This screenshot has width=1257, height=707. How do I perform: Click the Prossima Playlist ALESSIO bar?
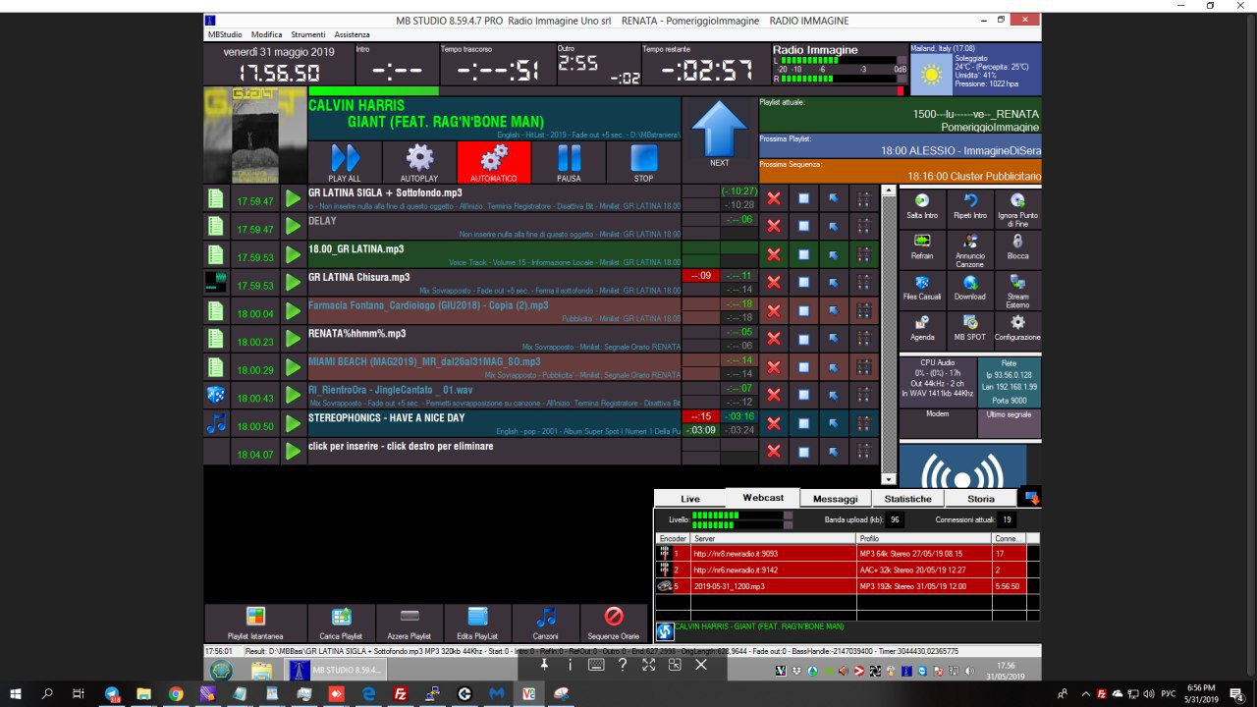click(900, 146)
